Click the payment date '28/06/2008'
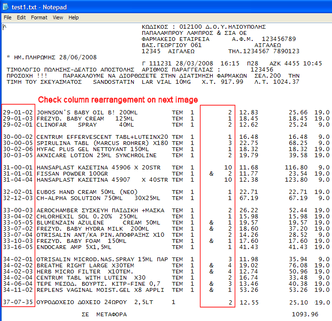 pyautogui.click(x=78, y=57)
